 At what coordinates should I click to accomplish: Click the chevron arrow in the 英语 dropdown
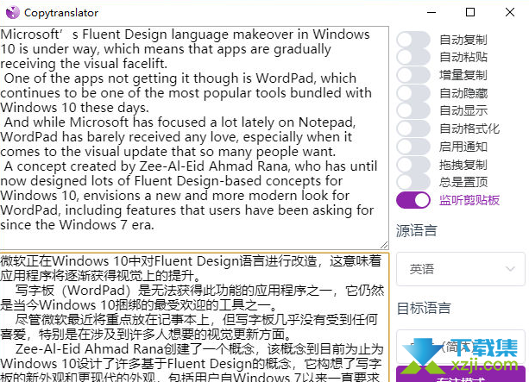click(510, 269)
